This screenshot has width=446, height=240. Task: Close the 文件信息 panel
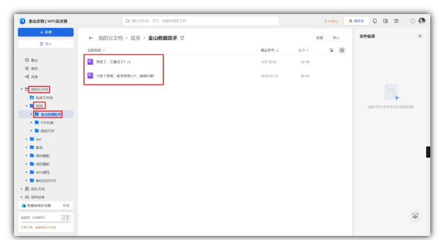click(x=420, y=36)
